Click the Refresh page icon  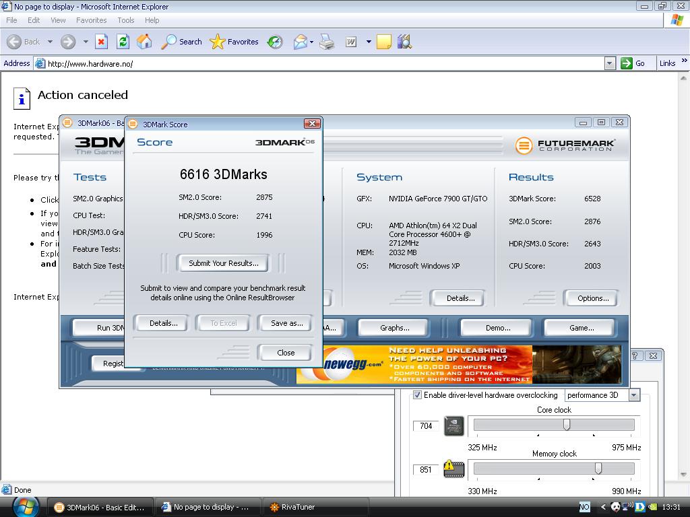(123, 42)
